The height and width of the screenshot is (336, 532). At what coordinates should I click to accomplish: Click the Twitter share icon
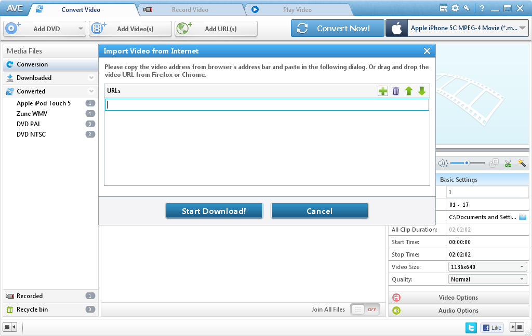pos(471,327)
